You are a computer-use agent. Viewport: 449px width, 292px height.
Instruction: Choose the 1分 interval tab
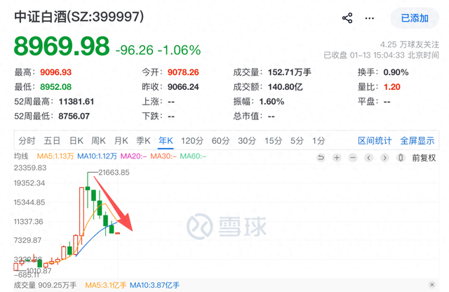(319, 140)
